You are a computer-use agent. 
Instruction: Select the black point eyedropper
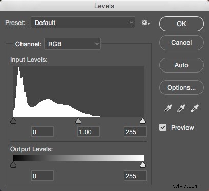click(x=168, y=108)
